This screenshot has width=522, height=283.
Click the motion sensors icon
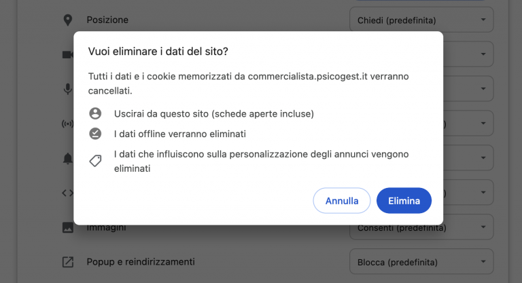tap(67, 124)
